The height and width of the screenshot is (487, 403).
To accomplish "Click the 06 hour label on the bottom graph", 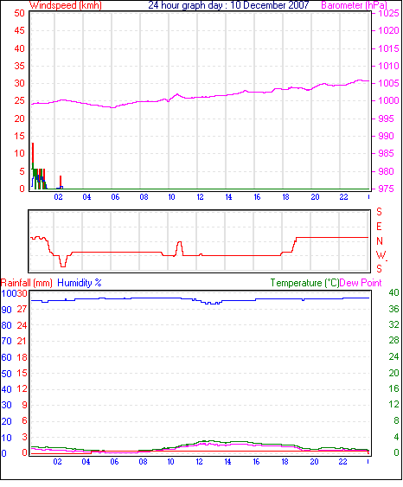I will [x=114, y=462].
